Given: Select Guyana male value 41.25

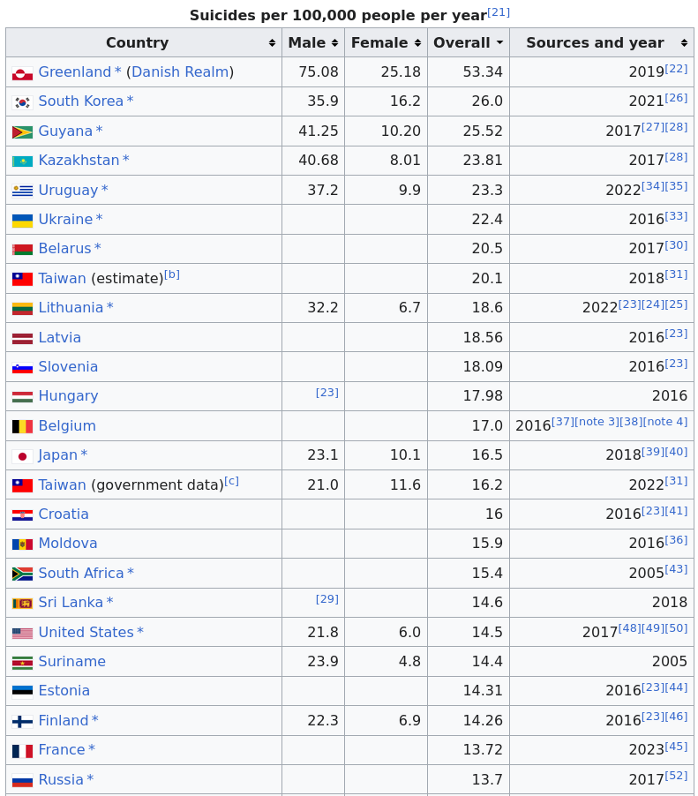Looking at the screenshot, I should [319, 131].
